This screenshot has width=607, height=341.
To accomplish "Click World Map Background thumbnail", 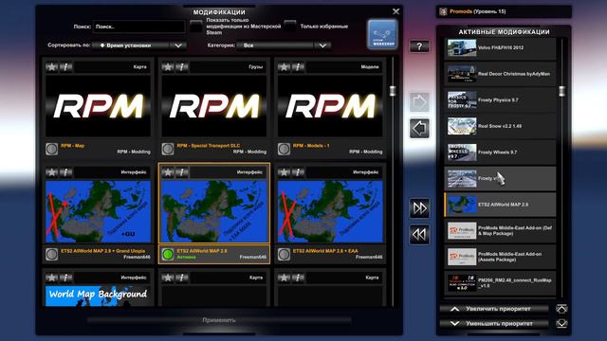I will [x=98, y=296].
